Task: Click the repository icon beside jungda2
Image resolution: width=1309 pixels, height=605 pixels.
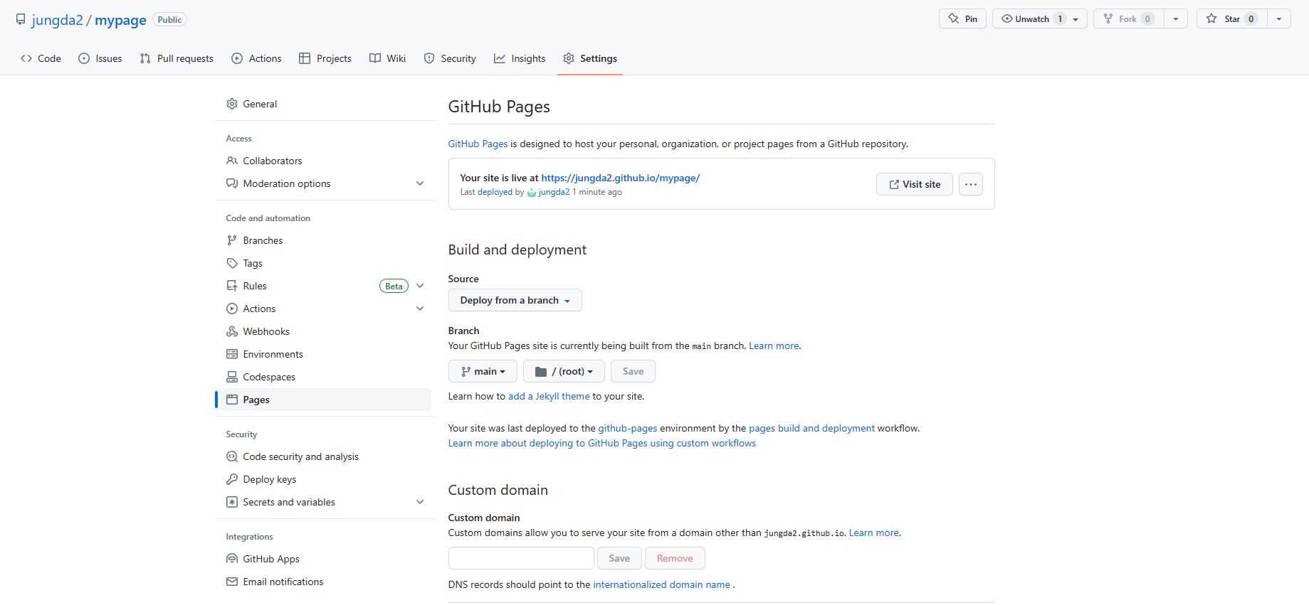Action: pos(21,20)
